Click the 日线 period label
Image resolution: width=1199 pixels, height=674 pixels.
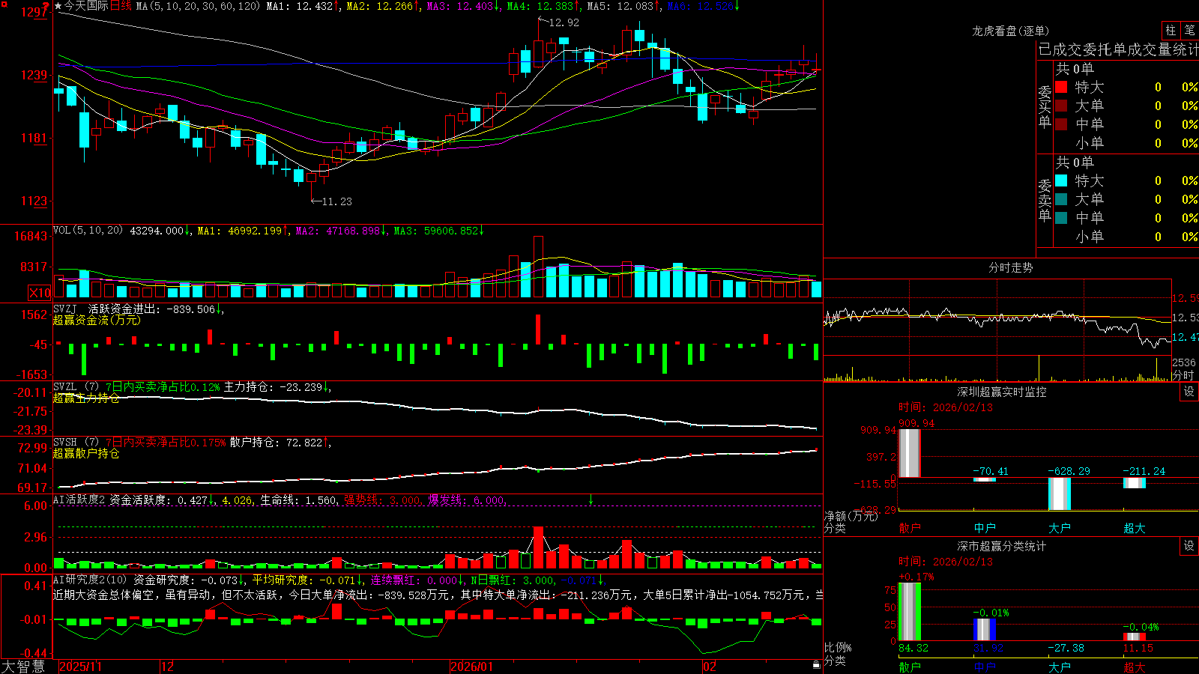click(121, 6)
